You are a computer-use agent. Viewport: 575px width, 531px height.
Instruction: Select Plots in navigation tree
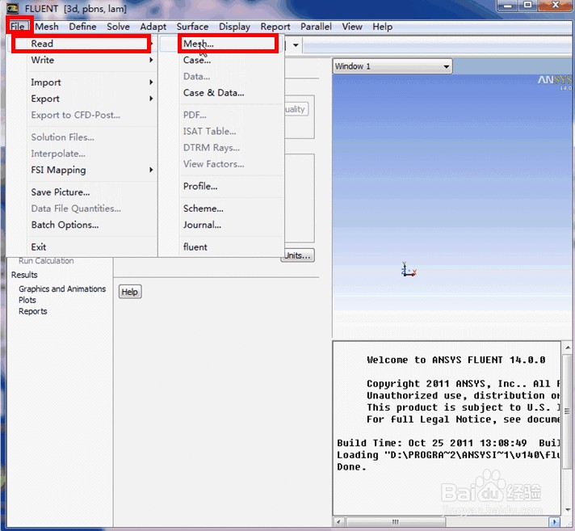tap(27, 300)
